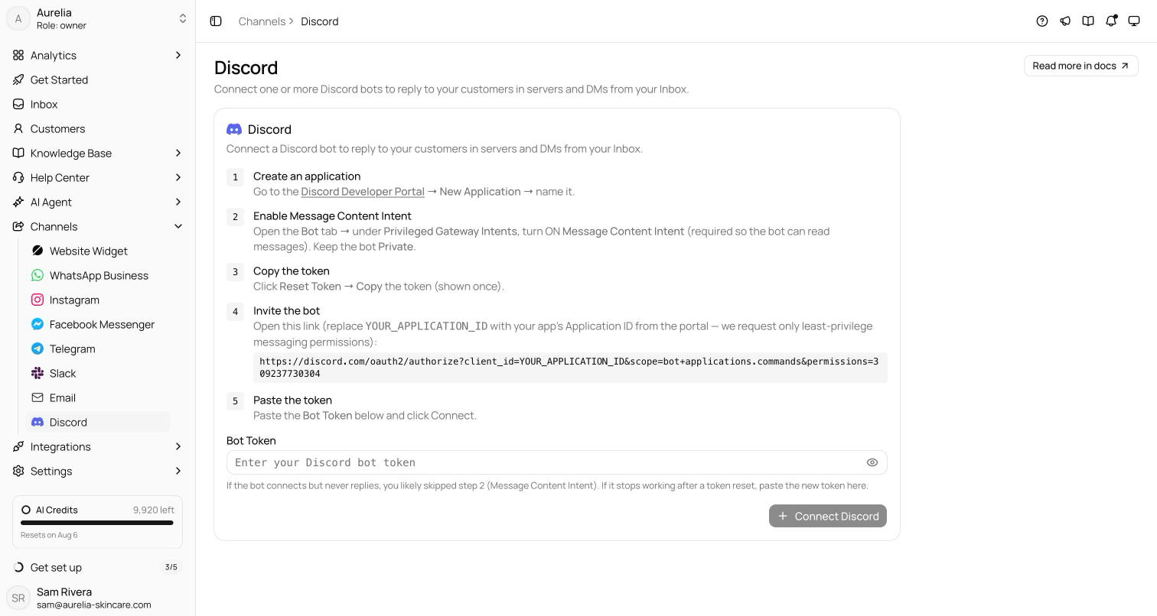Click the monitor display icon in the header

(x=1134, y=21)
